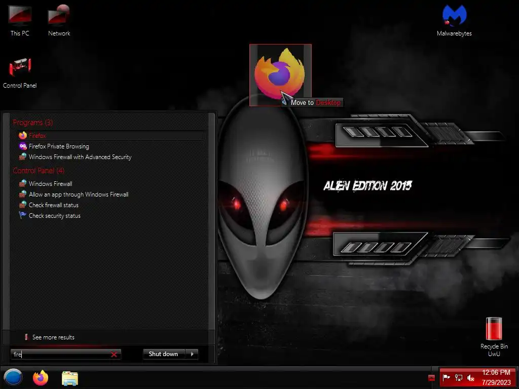Open Windows Firewall control panel result
Screen dimensions: 519x389
[111, 183]
